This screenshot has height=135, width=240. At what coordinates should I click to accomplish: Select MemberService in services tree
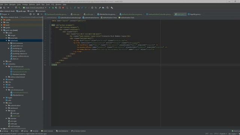[17, 95]
